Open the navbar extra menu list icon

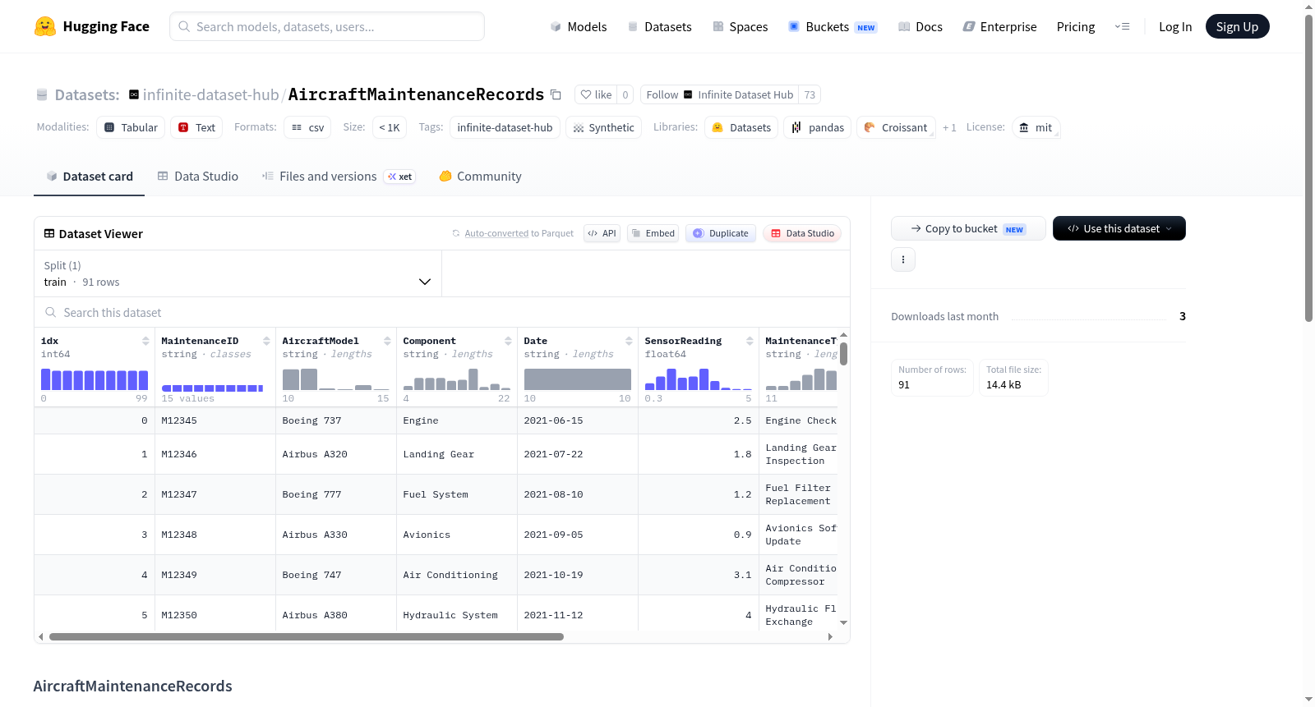(x=1122, y=26)
